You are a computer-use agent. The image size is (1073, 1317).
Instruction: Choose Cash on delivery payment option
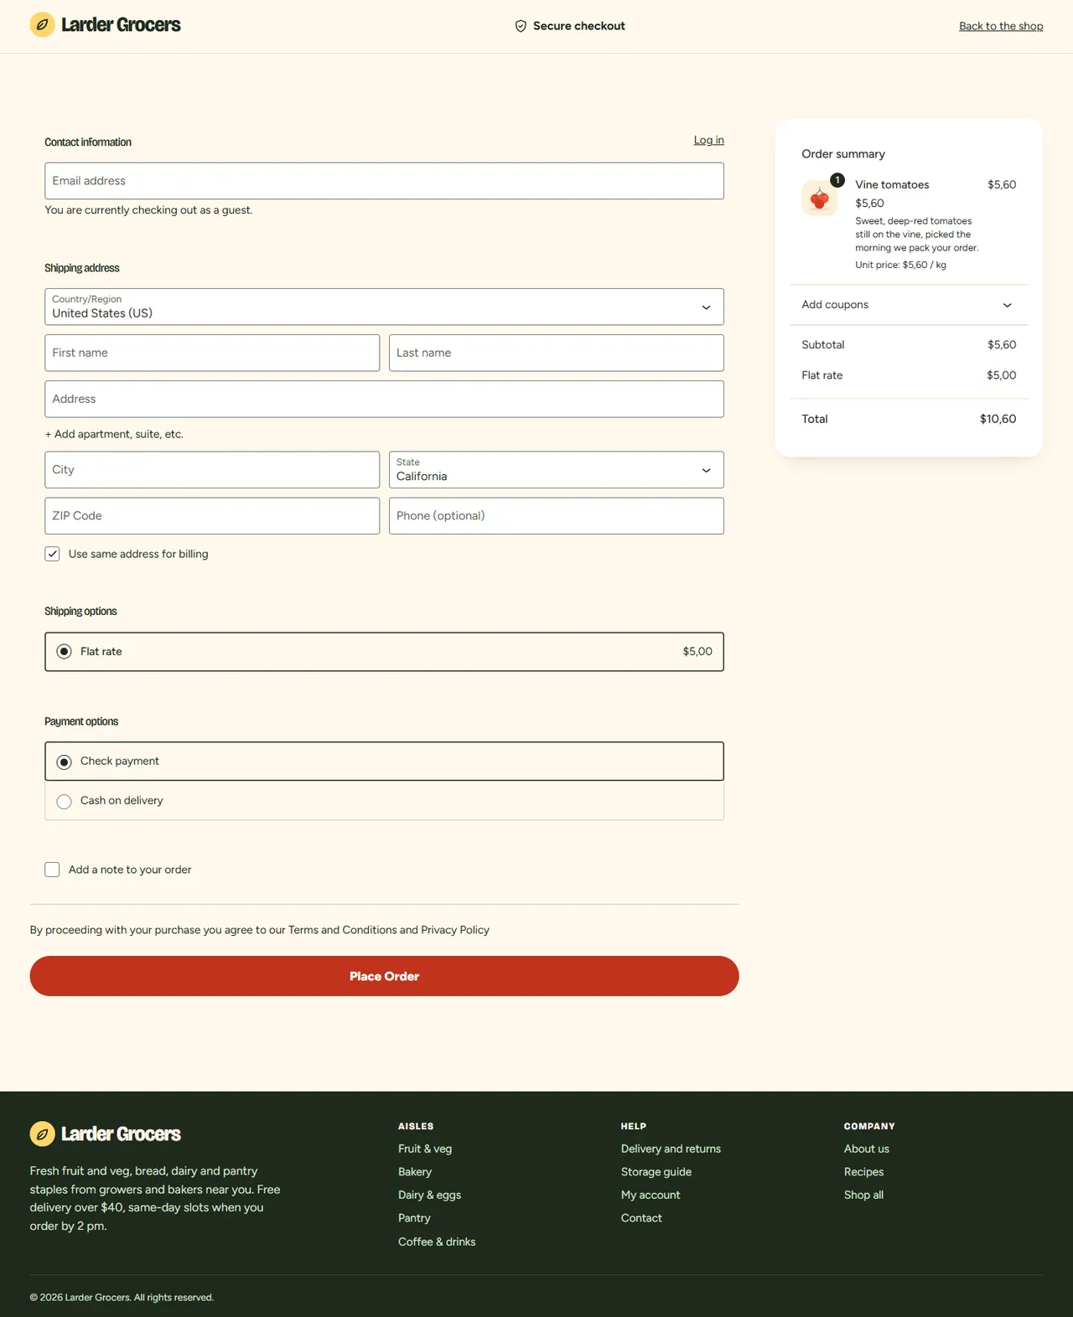pyautogui.click(x=64, y=802)
